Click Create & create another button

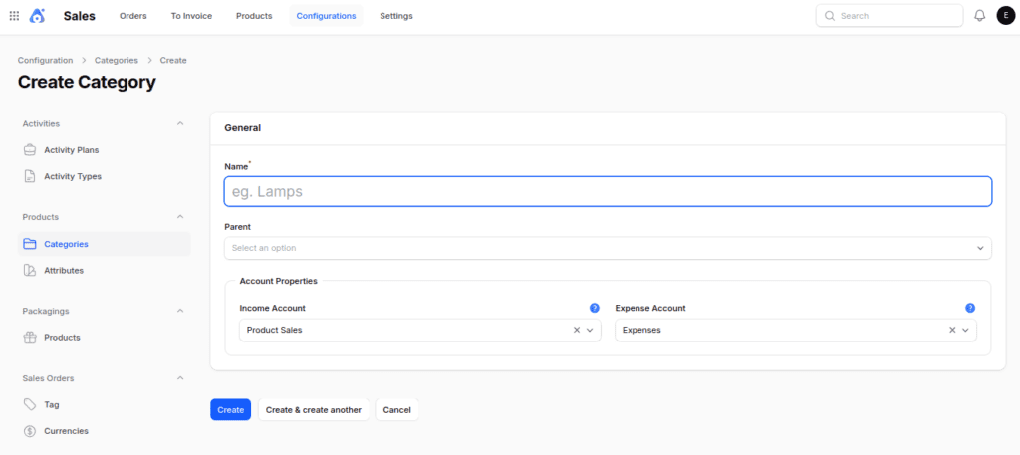tap(314, 409)
